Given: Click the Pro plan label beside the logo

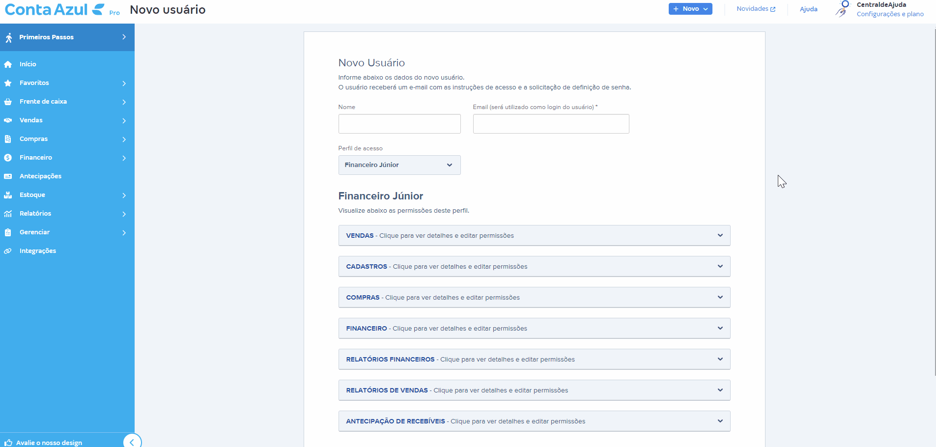Looking at the screenshot, I should point(114,13).
